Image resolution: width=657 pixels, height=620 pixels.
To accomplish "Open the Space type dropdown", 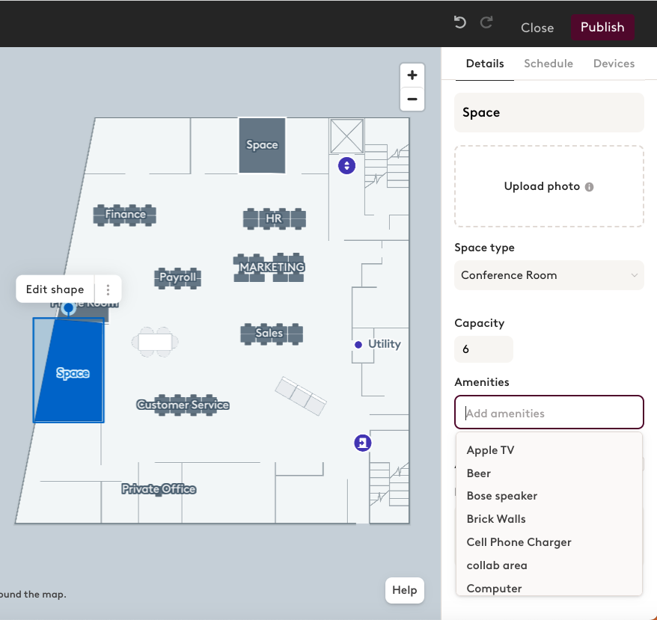I will [548, 275].
